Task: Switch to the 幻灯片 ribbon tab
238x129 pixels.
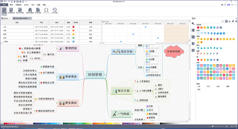Action: click(26, 5)
